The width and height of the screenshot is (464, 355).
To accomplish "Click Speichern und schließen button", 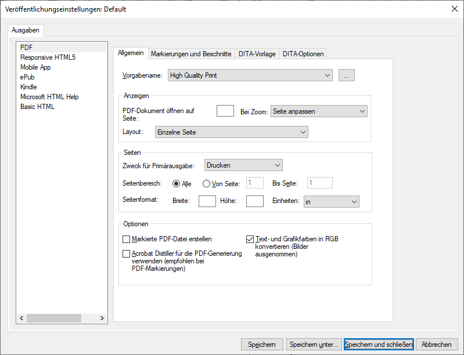I will click(x=379, y=345).
